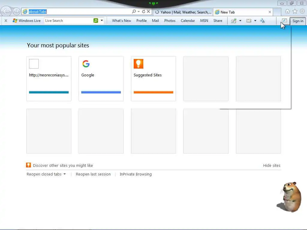Click the form fill checkmark icon

point(284,21)
